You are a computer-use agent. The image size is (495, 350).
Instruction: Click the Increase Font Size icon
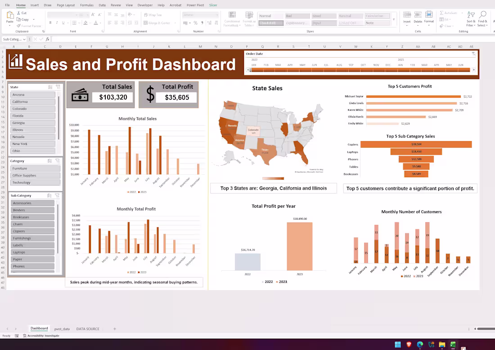(x=93, y=14)
